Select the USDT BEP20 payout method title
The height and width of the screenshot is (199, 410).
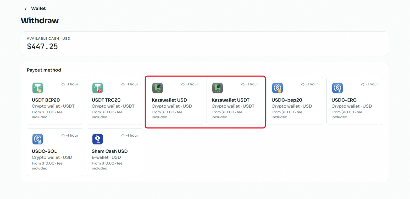[x=46, y=100]
